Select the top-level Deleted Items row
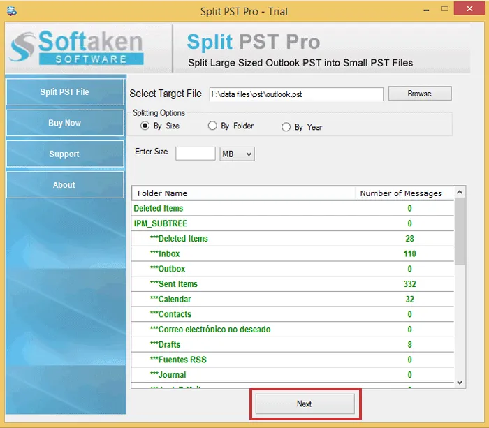 coord(293,208)
